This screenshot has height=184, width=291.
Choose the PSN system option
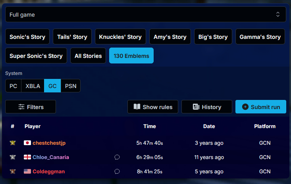pos(71,86)
